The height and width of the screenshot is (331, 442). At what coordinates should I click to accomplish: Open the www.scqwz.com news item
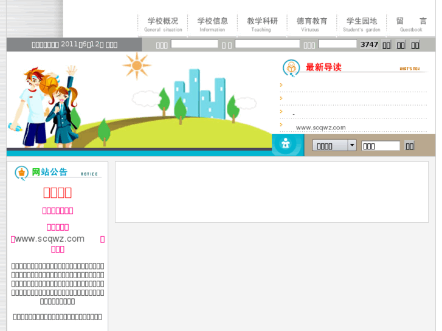(x=320, y=128)
